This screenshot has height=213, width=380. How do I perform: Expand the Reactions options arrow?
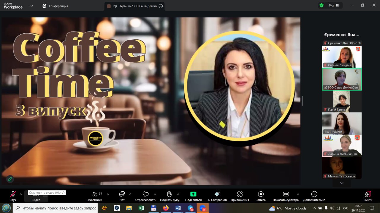(x=155, y=194)
